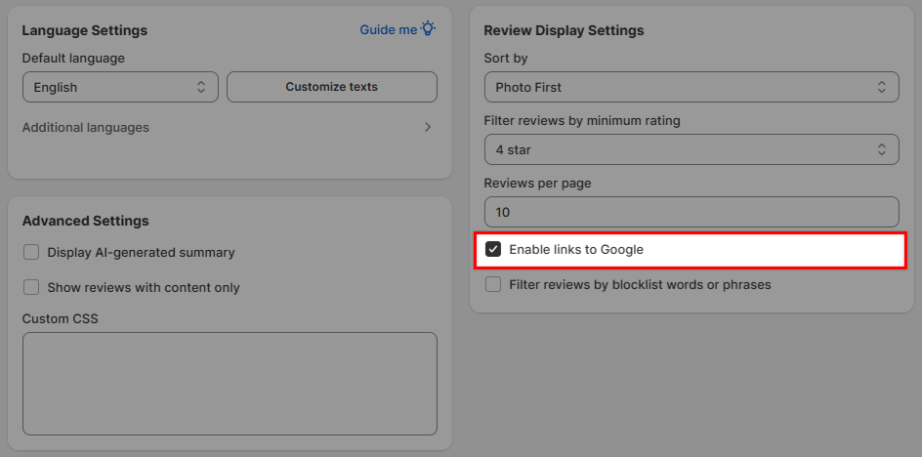Click the right chevron beside Additional languages
Viewport: 922px width, 457px height.
(x=428, y=127)
